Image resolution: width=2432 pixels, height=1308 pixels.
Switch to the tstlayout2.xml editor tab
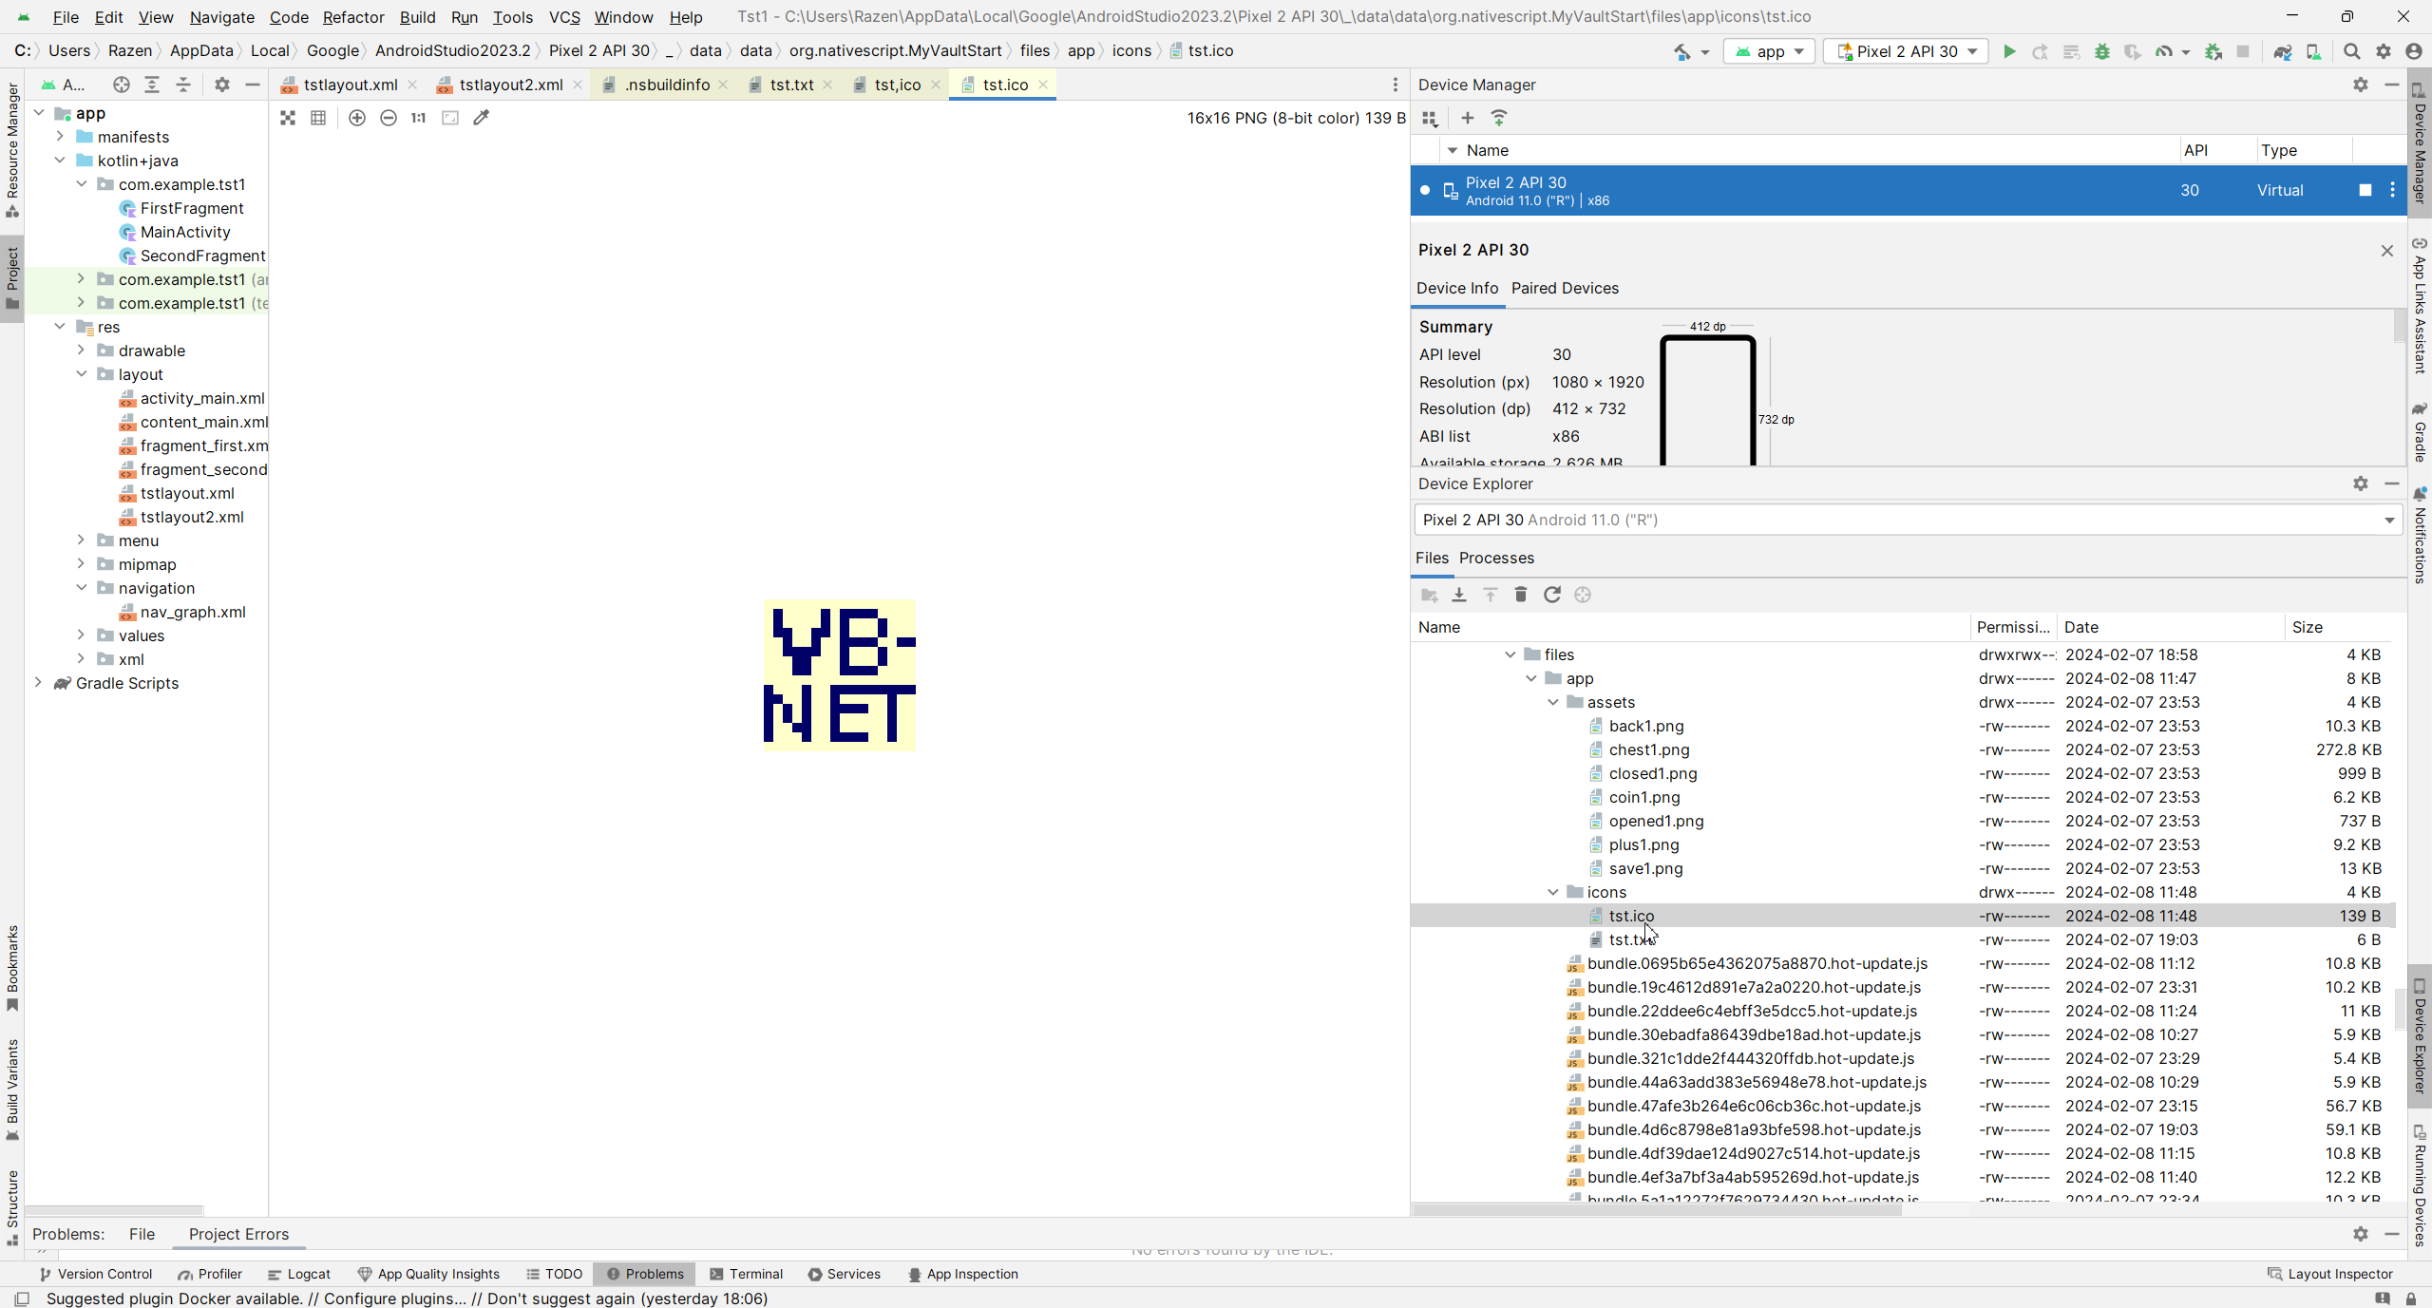[x=510, y=85]
